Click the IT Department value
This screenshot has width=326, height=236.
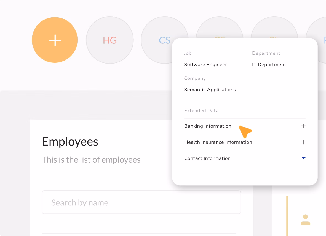point(269,65)
